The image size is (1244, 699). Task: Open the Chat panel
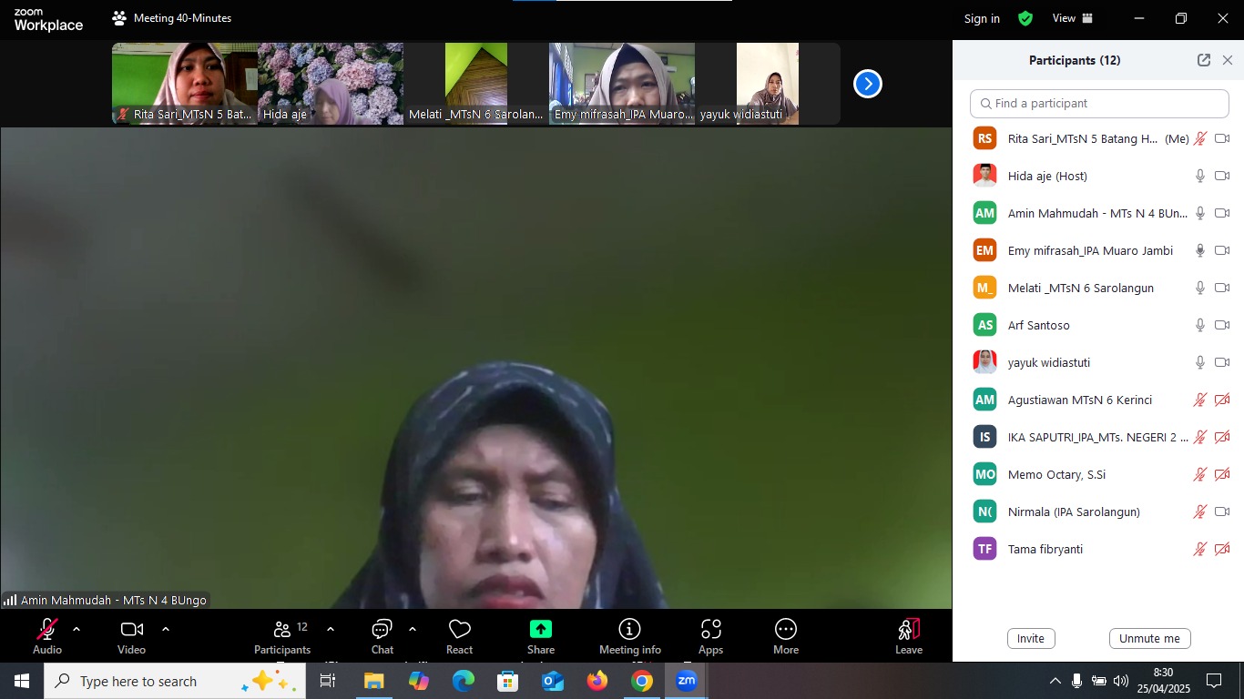click(382, 630)
